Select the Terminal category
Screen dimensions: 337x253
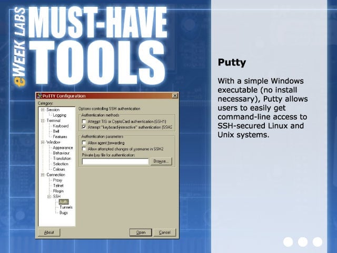54,121
